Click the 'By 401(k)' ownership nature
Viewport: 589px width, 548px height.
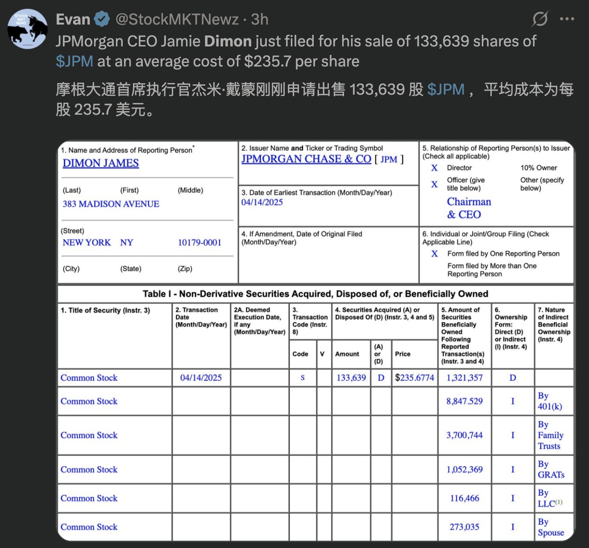(550, 401)
